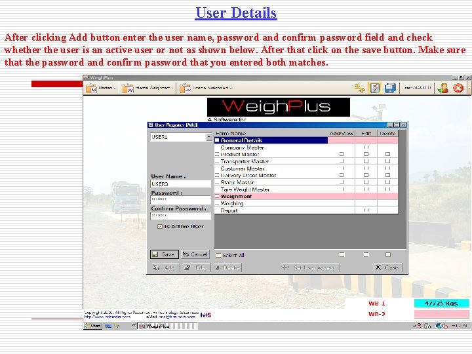The height and width of the screenshot is (354, 472).
Task: Click the disabled Delete button
Action: click(227, 267)
